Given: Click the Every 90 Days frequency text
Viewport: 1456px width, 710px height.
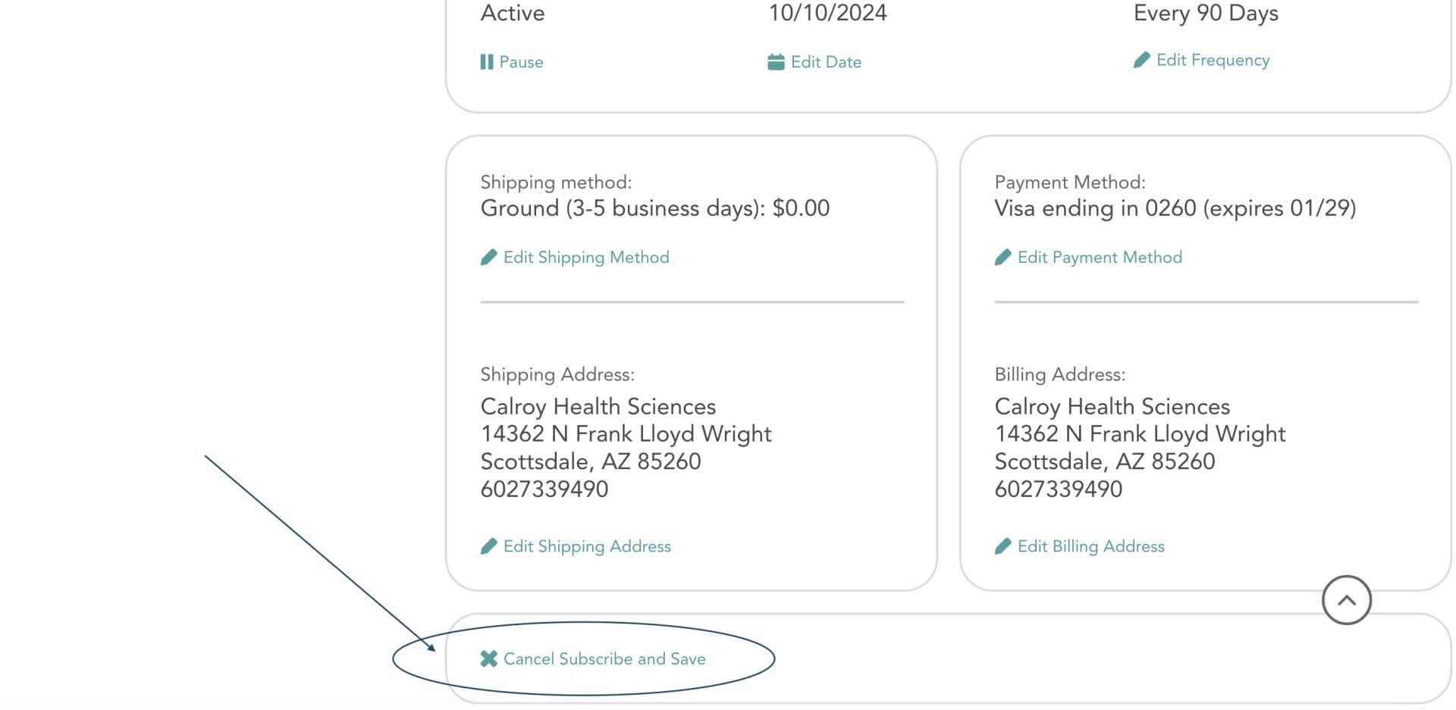Looking at the screenshot, I should click(x=1206, y=13).
